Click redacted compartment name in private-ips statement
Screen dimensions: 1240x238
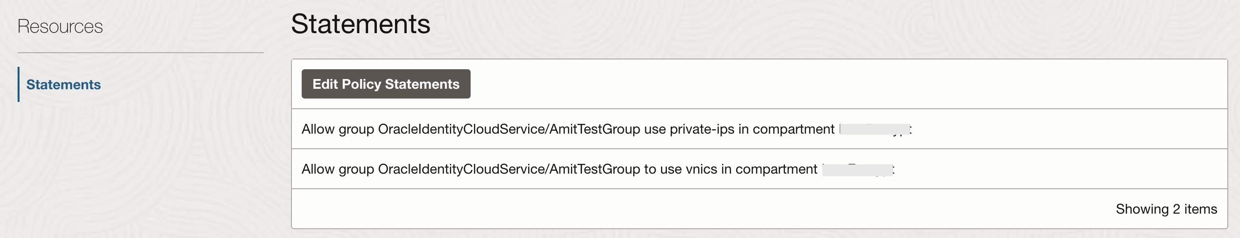point(874,129)
